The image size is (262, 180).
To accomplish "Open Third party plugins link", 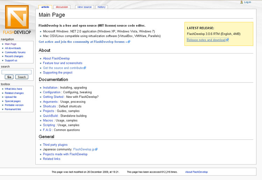I will coord(55,145).
